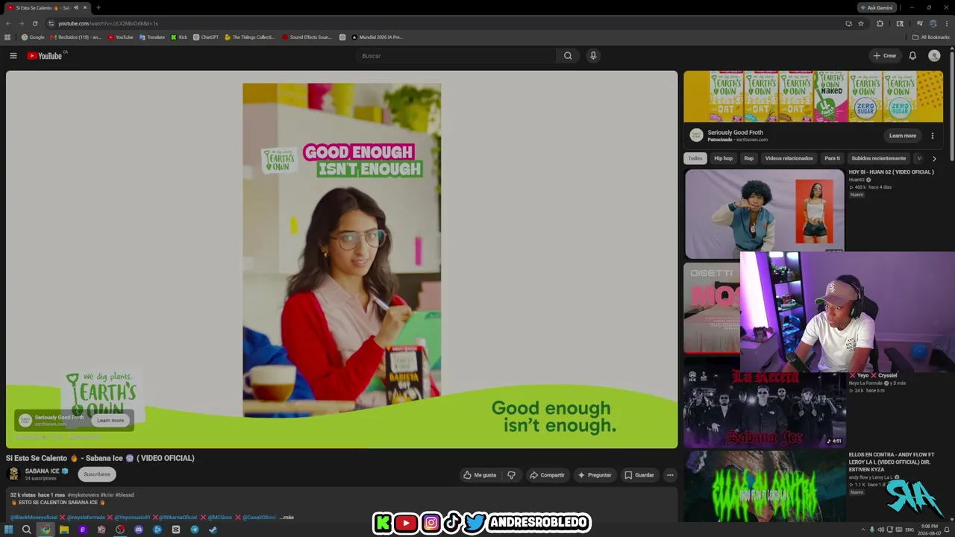The width and height of the screenshot is (955, 537).
Task: Open Telegram from the taskbar
Action: (x=195, y=530)
